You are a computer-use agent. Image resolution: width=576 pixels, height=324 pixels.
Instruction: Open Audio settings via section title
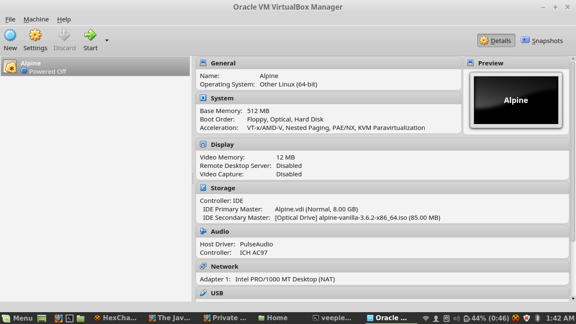(220, 232)
